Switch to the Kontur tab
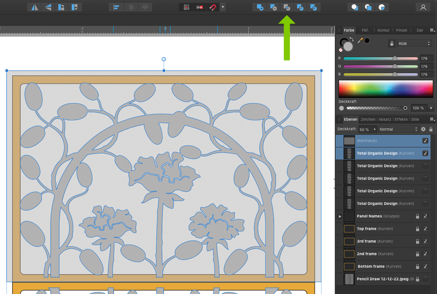 [x=384, y=30]
